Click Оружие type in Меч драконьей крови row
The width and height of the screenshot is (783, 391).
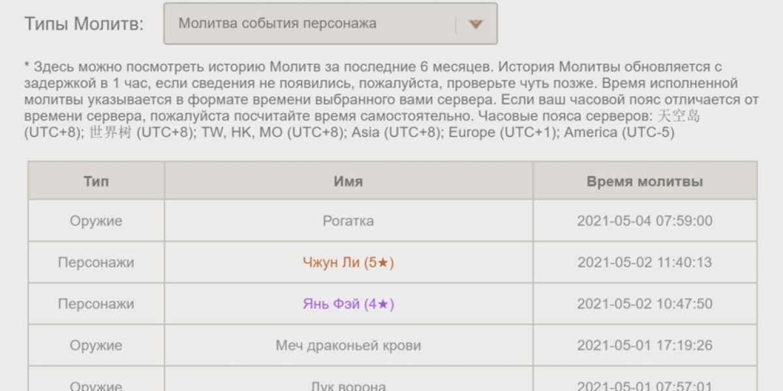coord(96,345)
